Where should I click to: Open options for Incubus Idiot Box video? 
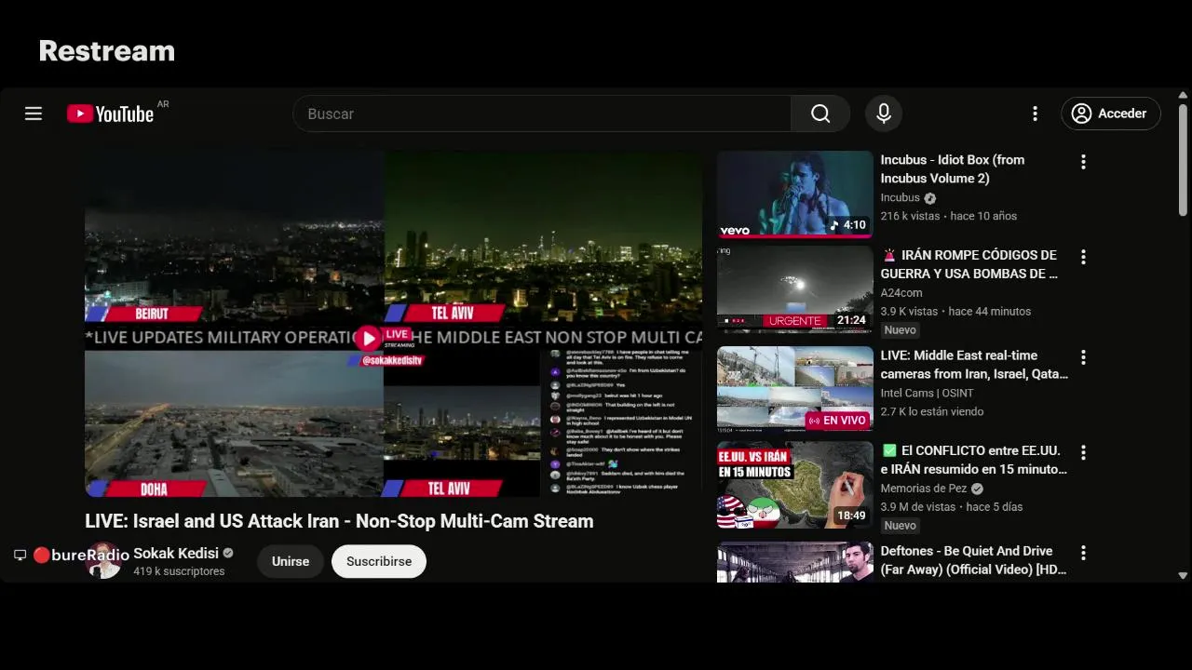1083,162
